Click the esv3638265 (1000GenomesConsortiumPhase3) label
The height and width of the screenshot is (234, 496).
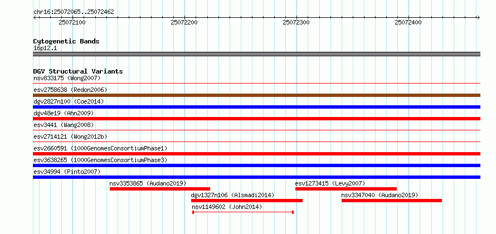100,160
